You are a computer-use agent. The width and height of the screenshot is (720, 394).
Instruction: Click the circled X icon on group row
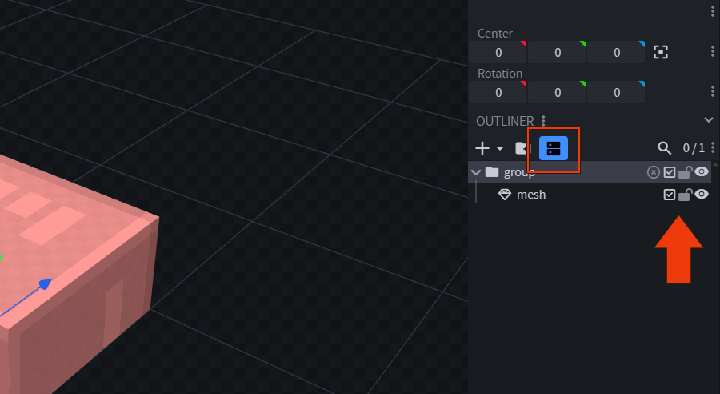coord(654,172)
